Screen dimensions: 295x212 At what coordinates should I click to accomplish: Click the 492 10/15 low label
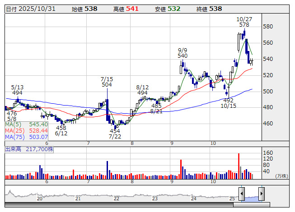229,103
